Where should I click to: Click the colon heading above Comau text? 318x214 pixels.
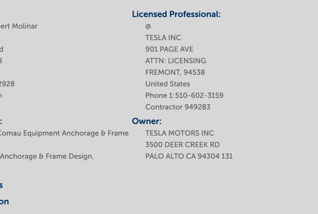[x=1, y=121]
